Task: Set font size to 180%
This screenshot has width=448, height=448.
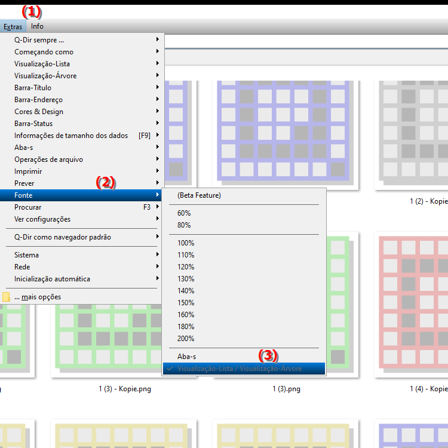Action: click(244, 327)
